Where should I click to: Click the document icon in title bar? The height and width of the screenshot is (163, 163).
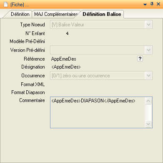[6, 5]
